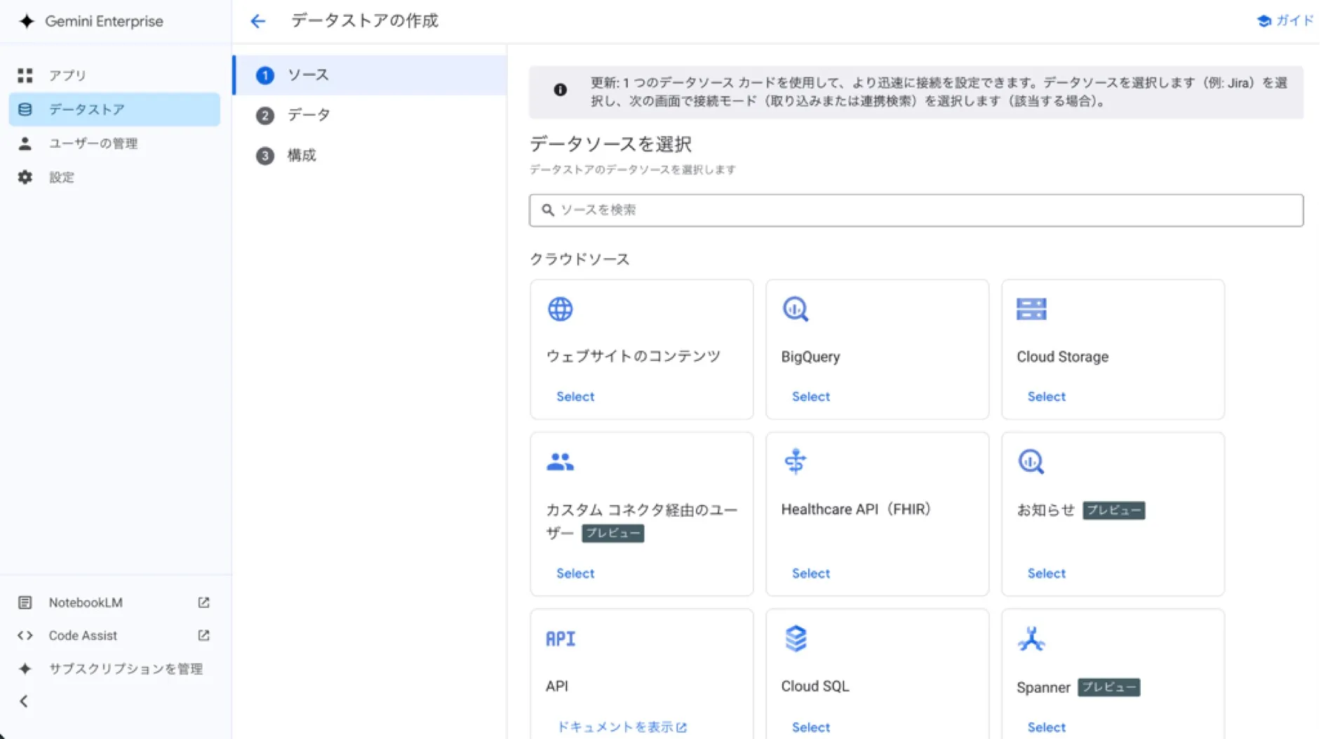Click the Healthcare API (FHIR) caduceus icon

(796, 461)
